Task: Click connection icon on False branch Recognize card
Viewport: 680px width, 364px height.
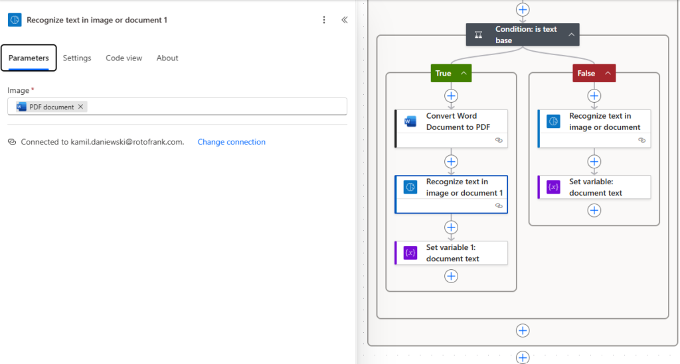Action: (642, 141)
